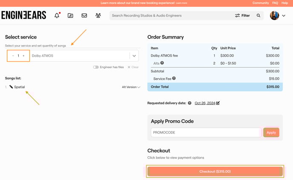
Task: Open the community people icon
Action: coord(98,16)
